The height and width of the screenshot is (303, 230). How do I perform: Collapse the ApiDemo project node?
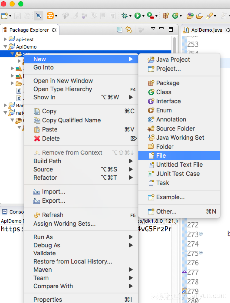pyautogui.click(x=5, y=47)
